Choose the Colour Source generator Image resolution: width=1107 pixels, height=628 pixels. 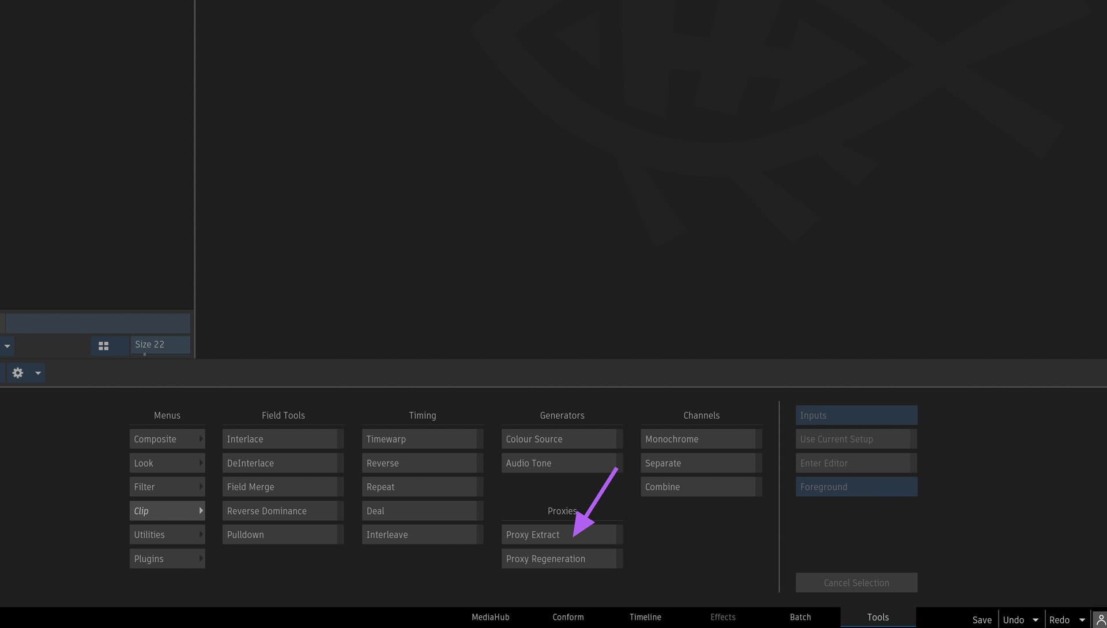558,439
